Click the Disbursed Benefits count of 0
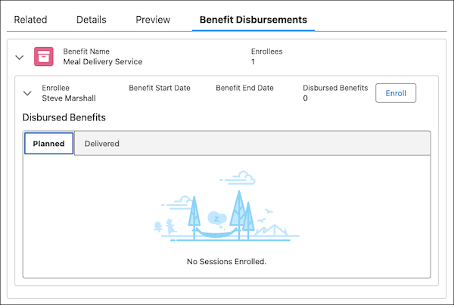 (x=305, y=98)
